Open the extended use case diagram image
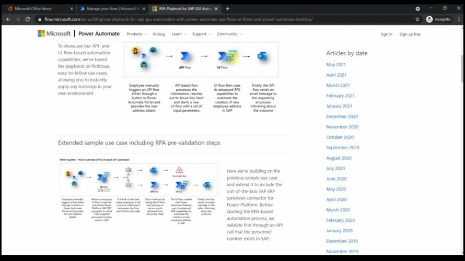Viewport: 465px width, 261px height. coord(139,179)
